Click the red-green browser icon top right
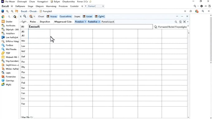 pyautogui.click(x=197, y=11)
